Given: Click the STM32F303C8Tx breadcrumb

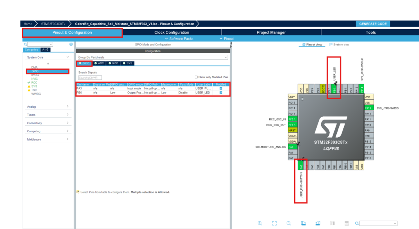Looking at the screenshot, I should point(53,24).
